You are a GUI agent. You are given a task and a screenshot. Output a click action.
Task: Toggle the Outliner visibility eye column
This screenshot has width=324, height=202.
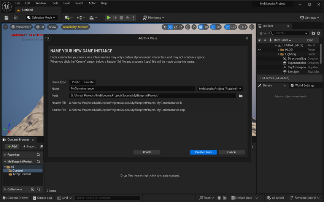click(x=259, y=40)
